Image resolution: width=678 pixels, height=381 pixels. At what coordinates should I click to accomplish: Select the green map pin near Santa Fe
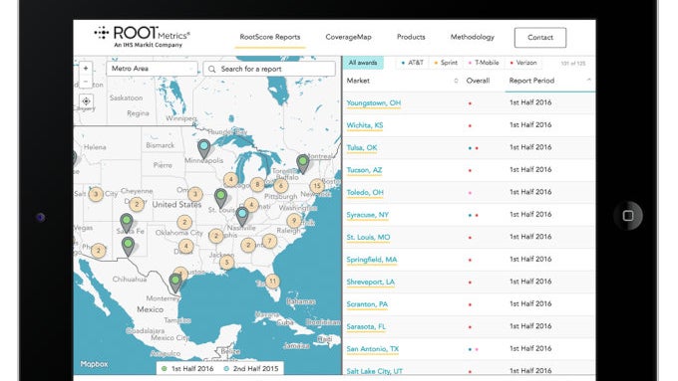127,223
